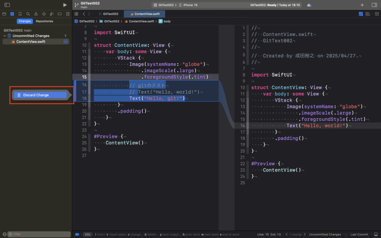Image resolution: width=381 pixels, height=238 pixels.
Task: Go back in editor history
Action: coord(84,14)
